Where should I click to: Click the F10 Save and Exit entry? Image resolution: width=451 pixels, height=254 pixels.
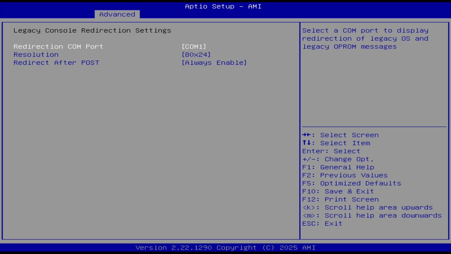338,191
